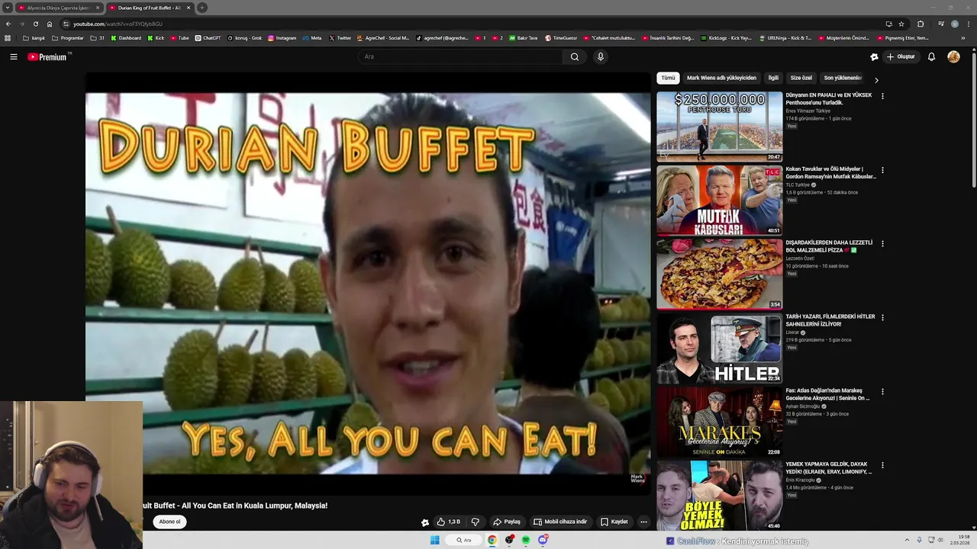This screenshot has width=977, height=549.
Task: Open Spotify from the taskbar
Action: [526, 540]
